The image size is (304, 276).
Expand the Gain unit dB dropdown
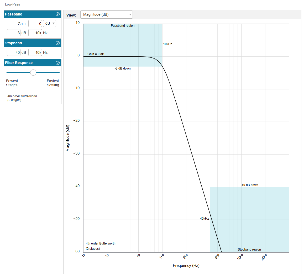(50, 24)
